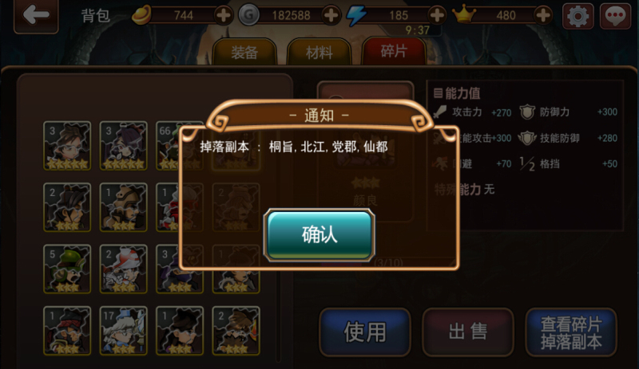Add energy next to 185
639x369 pixels.
point(437,15)
